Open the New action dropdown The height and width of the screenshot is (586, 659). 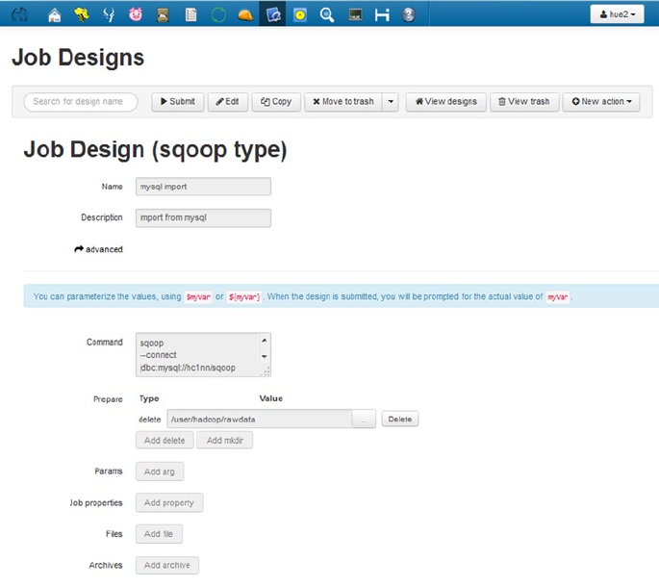coord(601,102)
